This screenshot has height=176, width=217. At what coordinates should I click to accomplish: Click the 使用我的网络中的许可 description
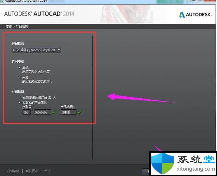[x=37, y=81]
